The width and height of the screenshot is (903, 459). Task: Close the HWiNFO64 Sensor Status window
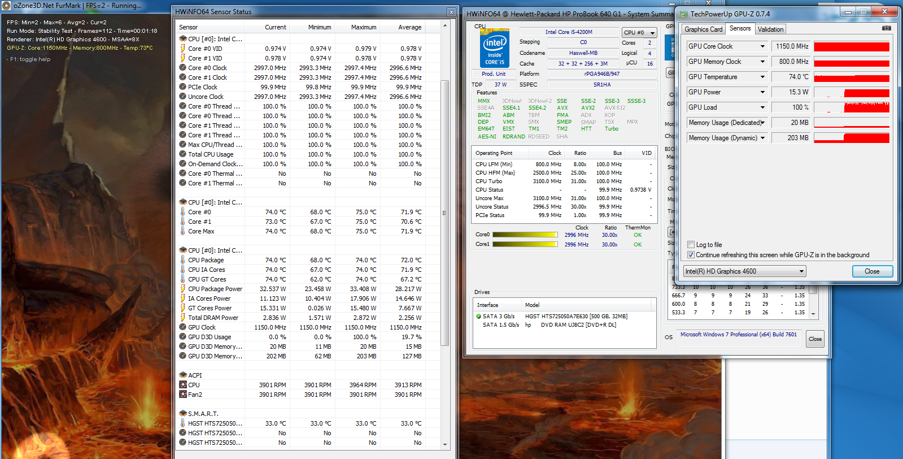451,12
